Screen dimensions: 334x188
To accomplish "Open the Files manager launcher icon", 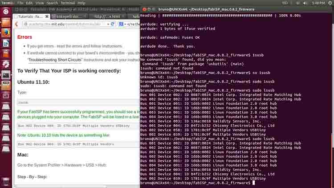I will tap(6, 22).
